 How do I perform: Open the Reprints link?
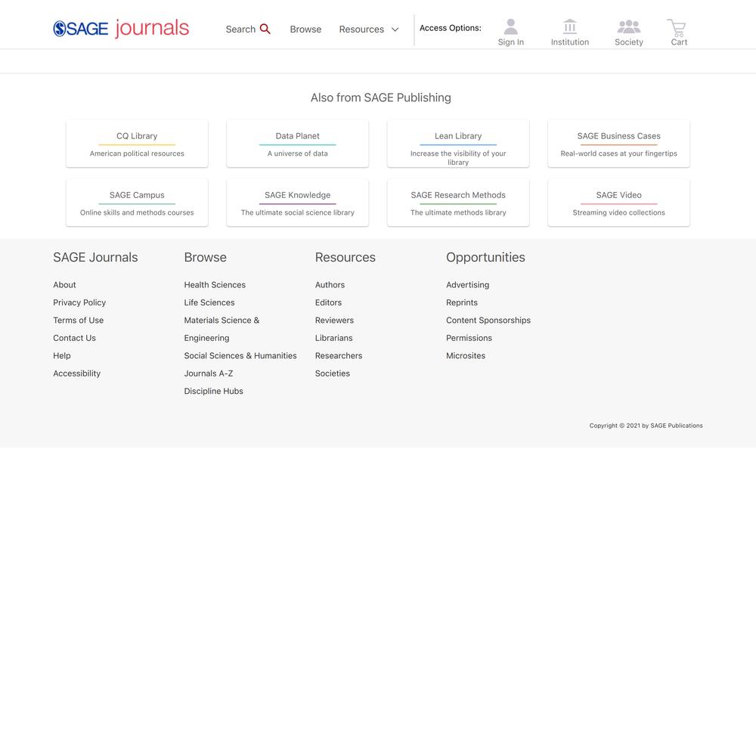pos(462,303)
